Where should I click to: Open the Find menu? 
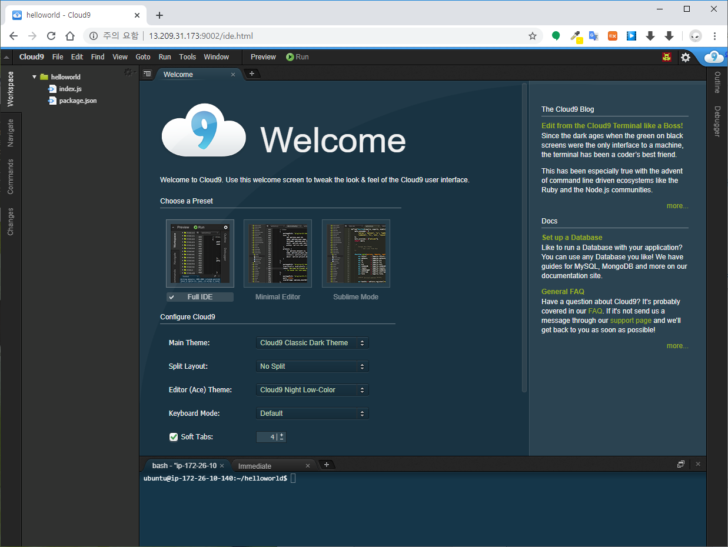[x=98, y=57]
